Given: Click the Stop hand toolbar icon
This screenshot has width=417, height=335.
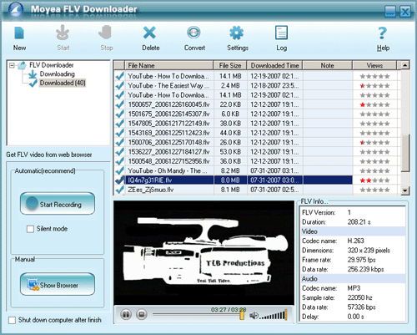Looking at the screenshot, I should click(x=106, y=33).
